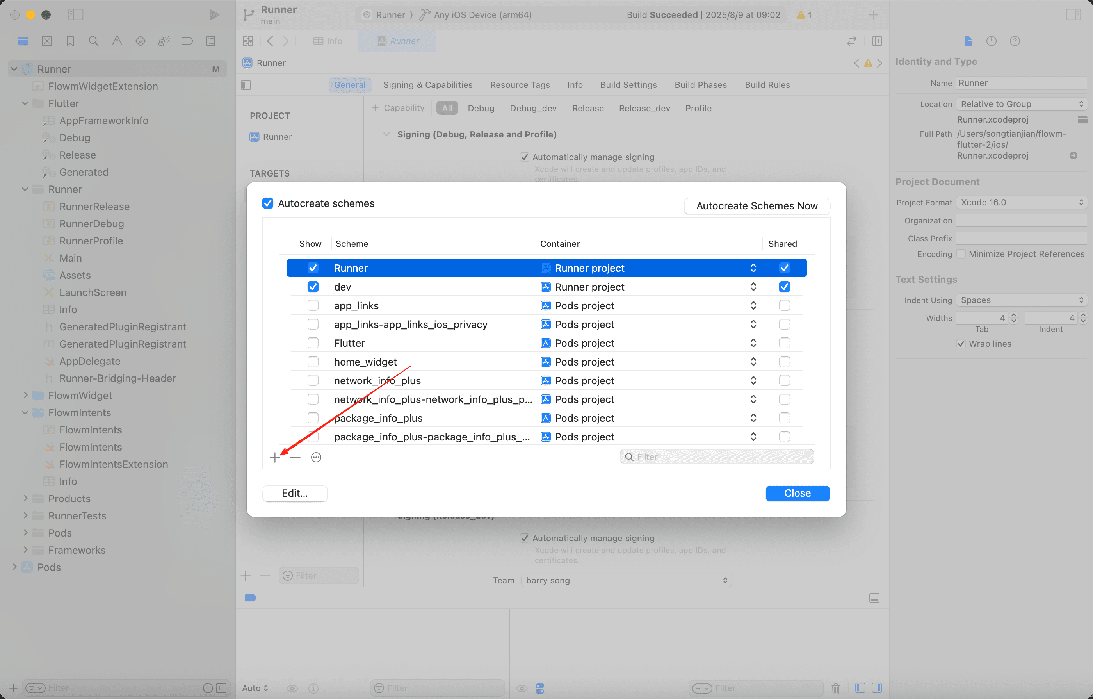The height and width of the screenshot is (699, 1093).
Task: Click the Close button in the dialog
Action: click(797, 493)
